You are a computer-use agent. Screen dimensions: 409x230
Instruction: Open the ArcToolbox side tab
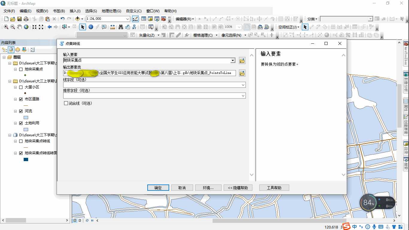coord(406,53)
